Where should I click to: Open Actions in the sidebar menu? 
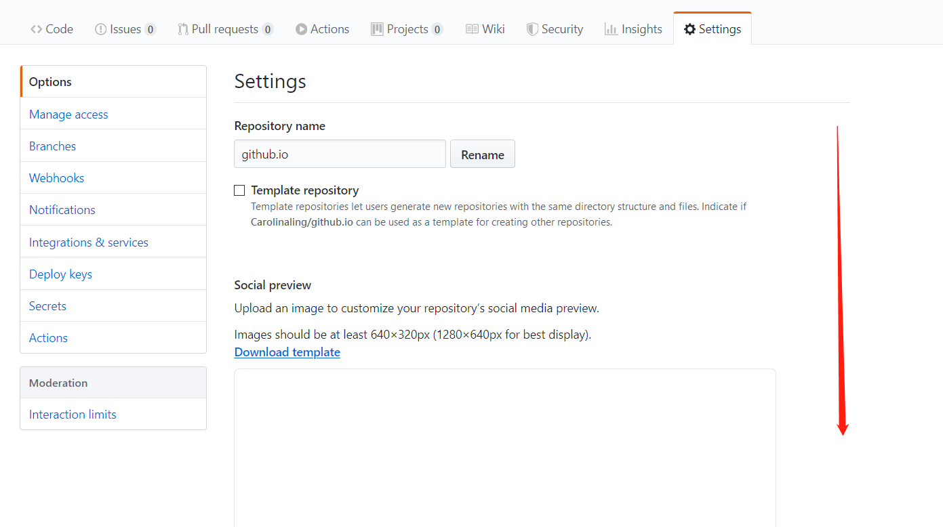113,337
